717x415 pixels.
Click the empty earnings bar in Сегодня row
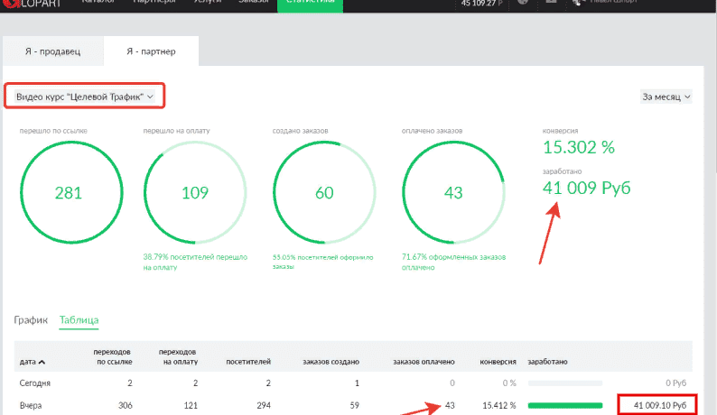[x=565, y=383]
